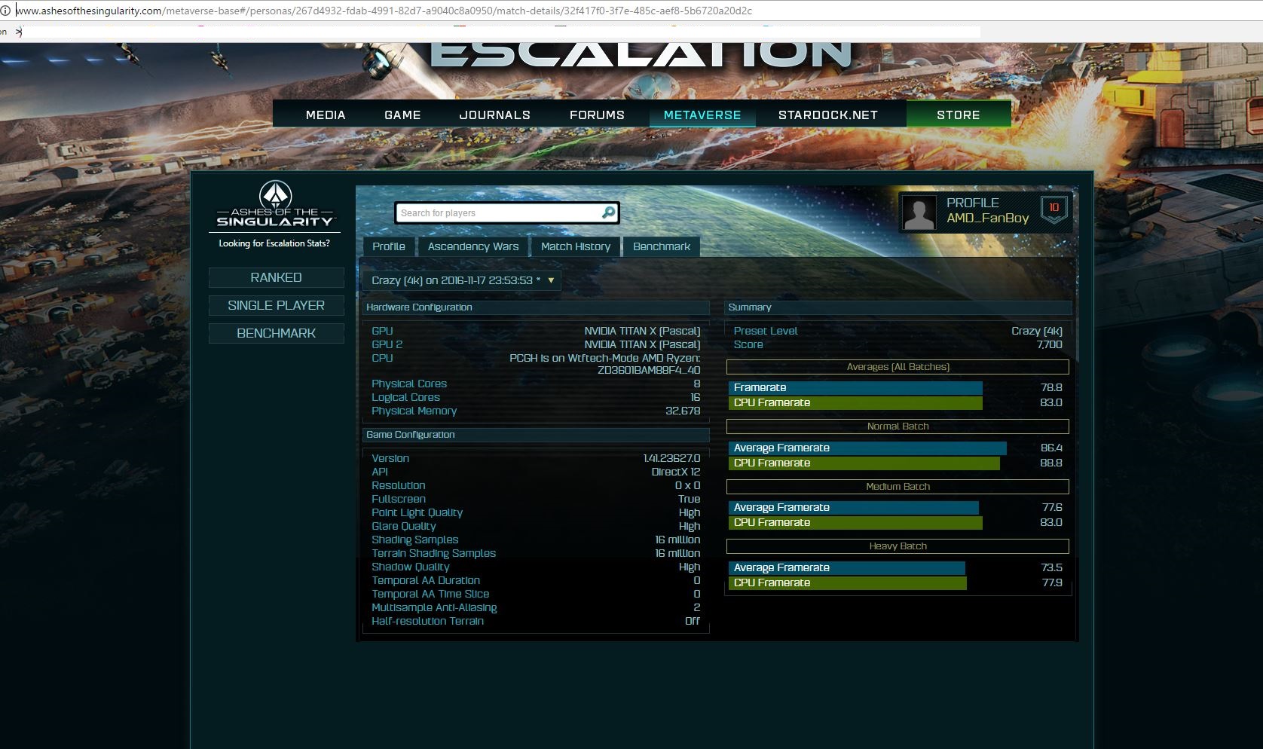This screenshot has width=1263, height=749.
Task: Click the Physical Memory value 32,678
Action: click(683, 411)
